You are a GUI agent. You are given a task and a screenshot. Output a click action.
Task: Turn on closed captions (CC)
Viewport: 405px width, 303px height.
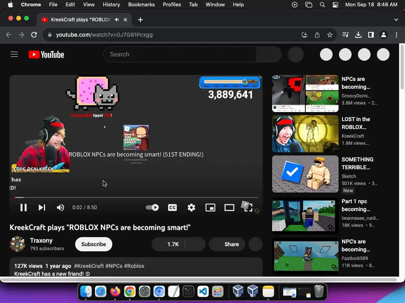tap(172, 208)
